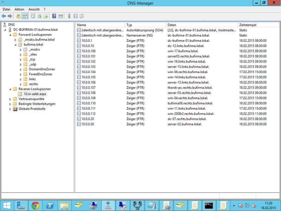This screenshot has width=281, height=211.
Task: Click the blue help question mark icon
Action: pos(54,16)
